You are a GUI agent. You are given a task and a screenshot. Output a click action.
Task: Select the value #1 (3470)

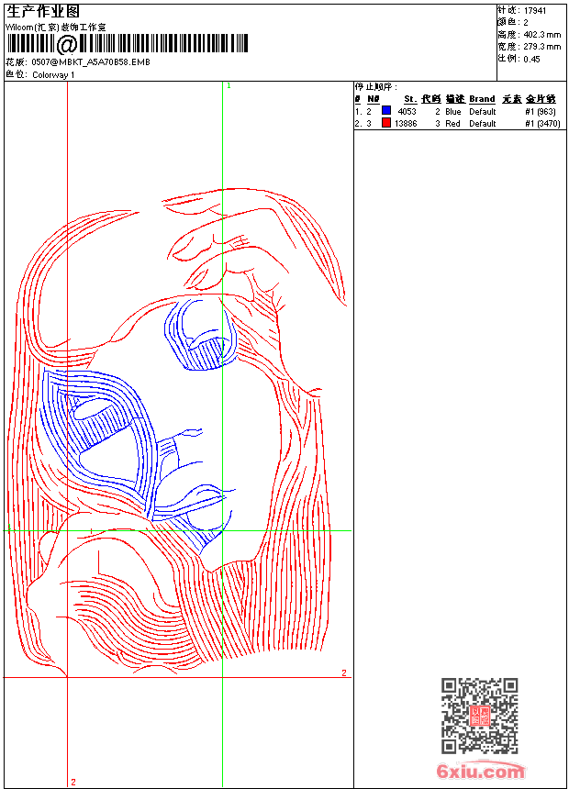[x=542, y=123]
